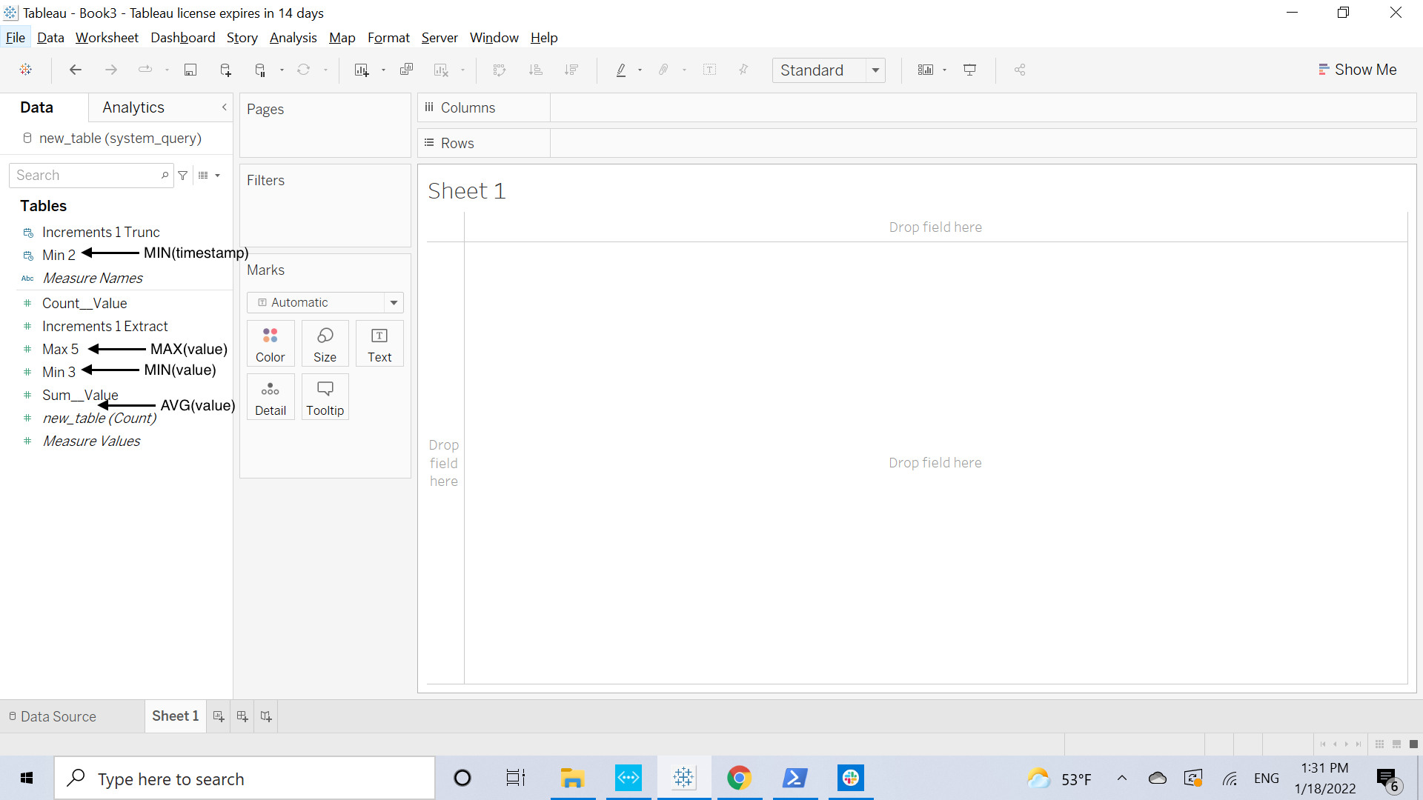Click the Color marks button
The width and height of the screenshot is (1423, 800).
pos(271,344)
